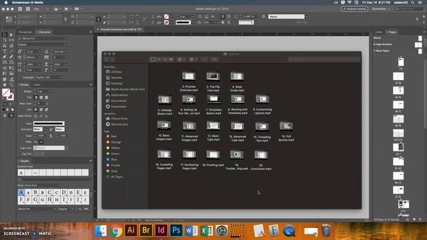Open the stroke Weight dropdown
Image resolution: width=427 pixels, height=240 pixels.
tap(50, 91)
